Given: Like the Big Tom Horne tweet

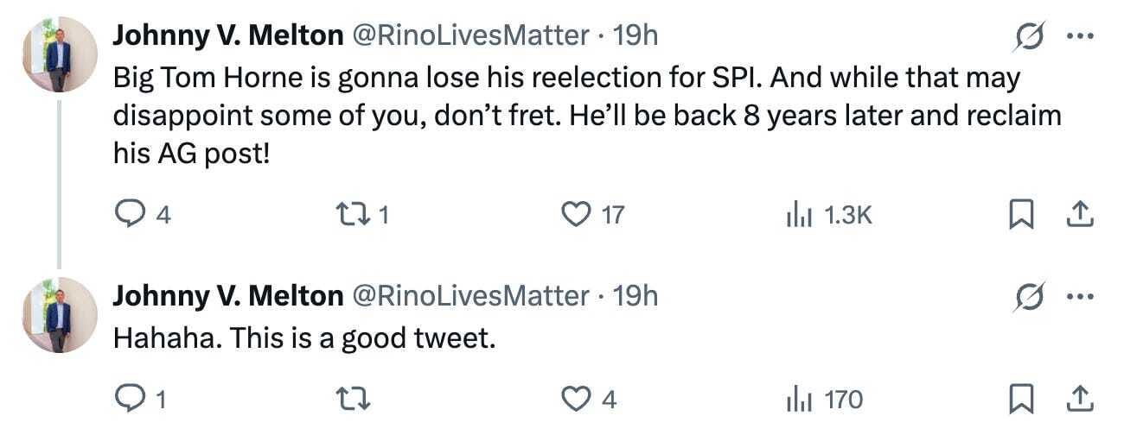Looking at the screenshot, I should 575,213.
